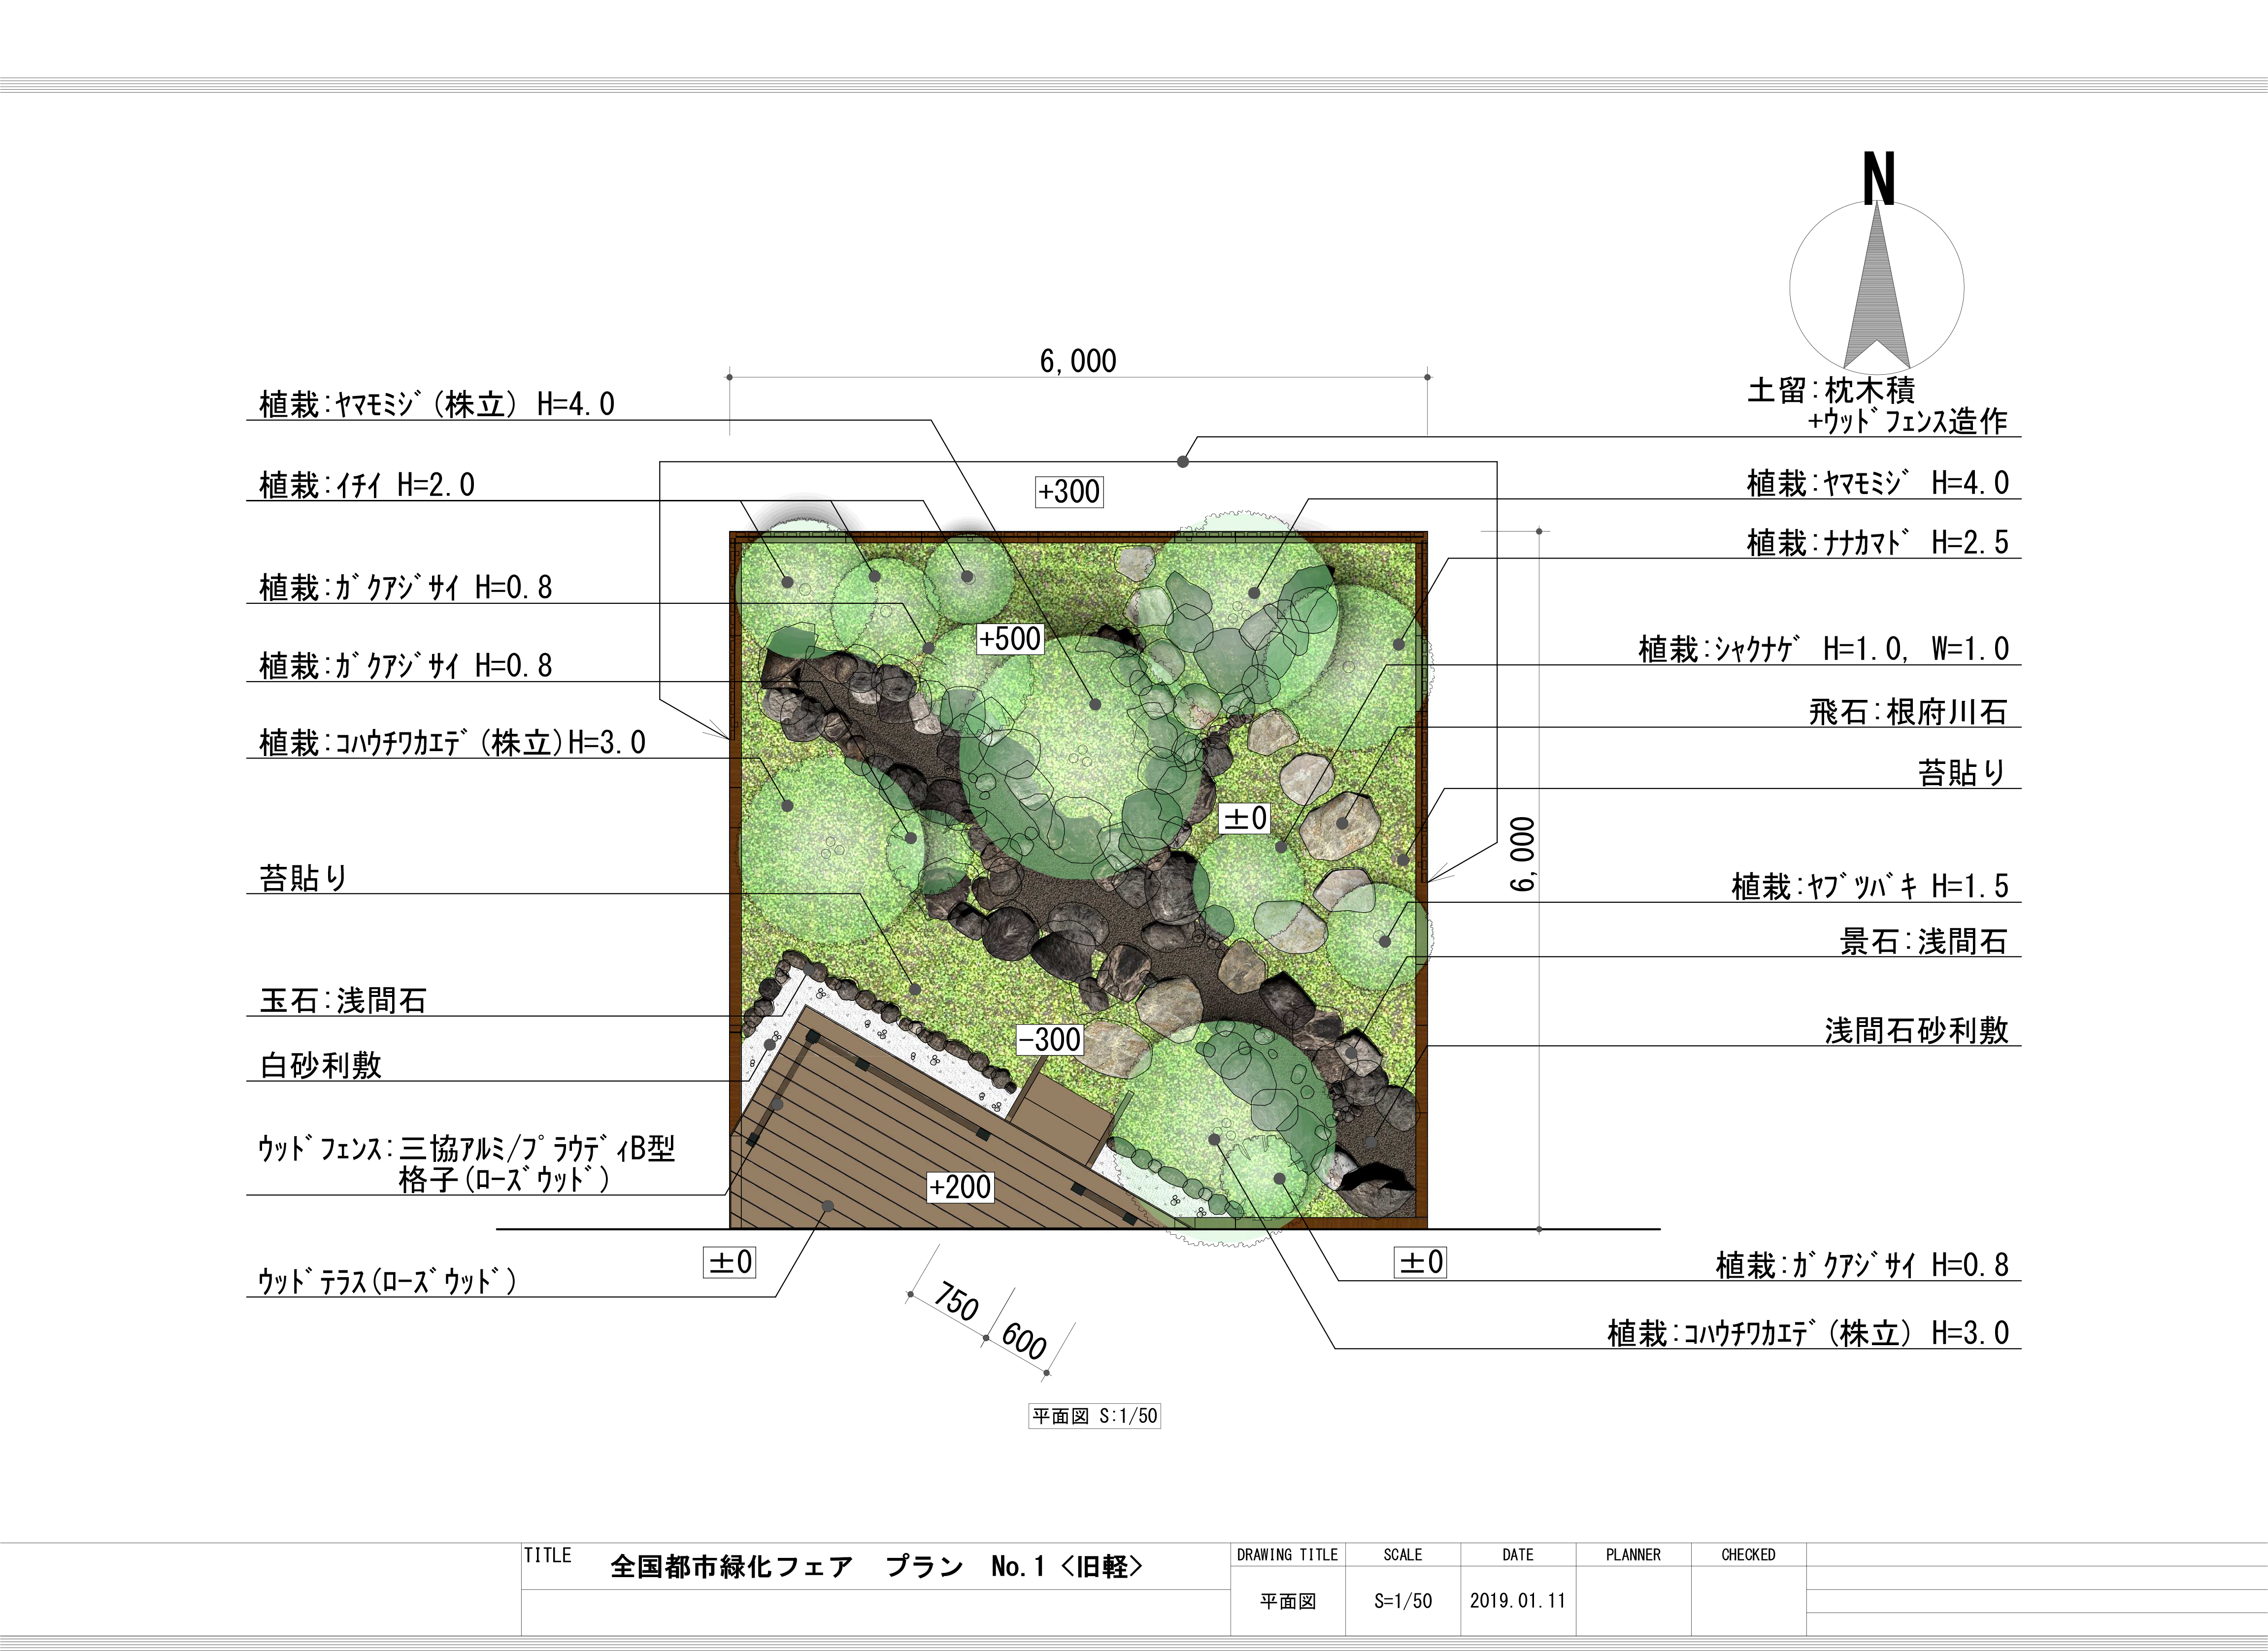Click the '白砂利敷' label
Viewport: 2268px width, 1651px height.
pos(321,1065)
